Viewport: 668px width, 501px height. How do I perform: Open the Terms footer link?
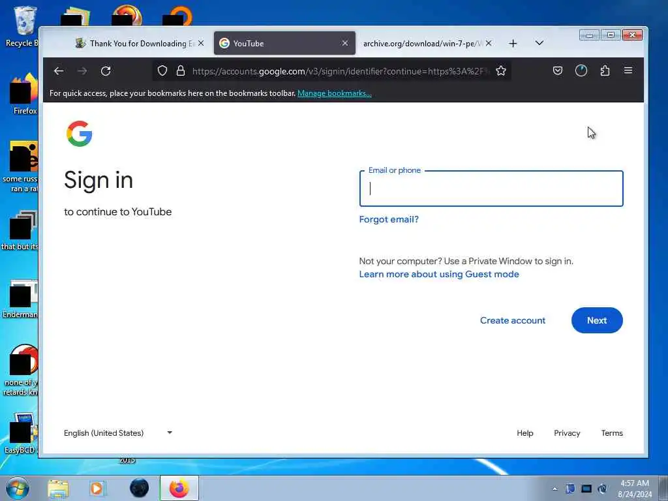pos(612,433)
